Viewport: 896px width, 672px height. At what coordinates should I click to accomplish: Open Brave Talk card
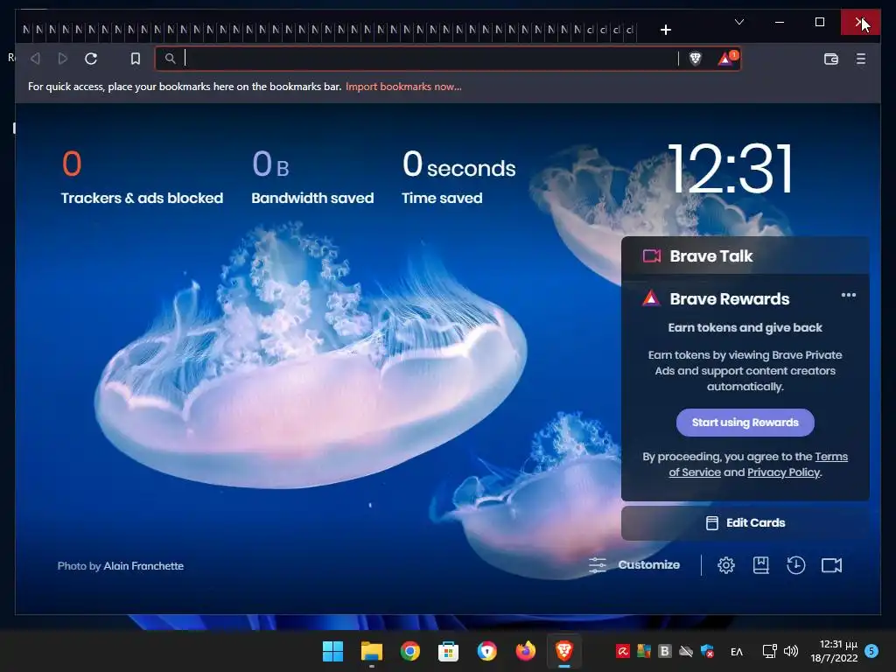tap(745, 256)
